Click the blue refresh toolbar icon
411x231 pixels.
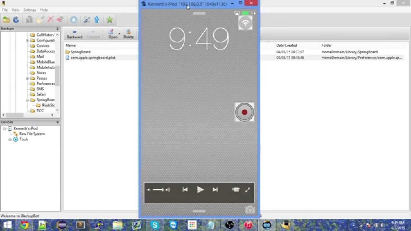pos(16,20)
